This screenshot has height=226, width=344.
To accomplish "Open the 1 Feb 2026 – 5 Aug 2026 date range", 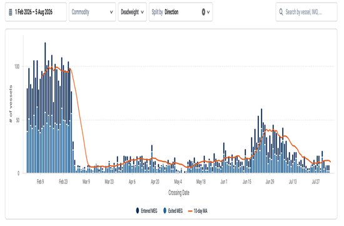I will tap(36, 12).
